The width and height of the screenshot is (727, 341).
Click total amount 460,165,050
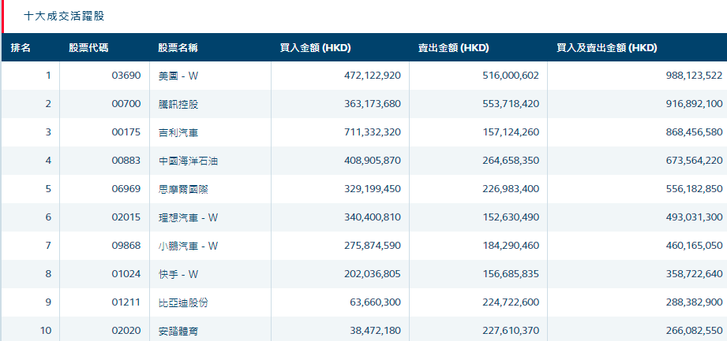click(694, 246)
